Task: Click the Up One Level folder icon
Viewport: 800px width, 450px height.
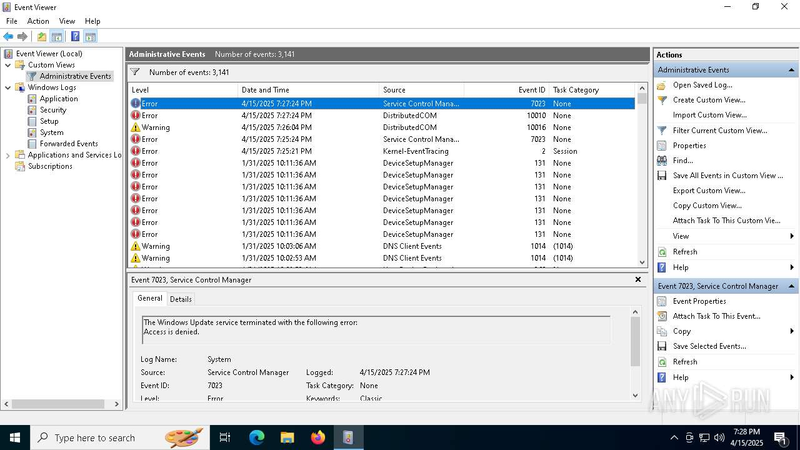Action: pos(42,36)
